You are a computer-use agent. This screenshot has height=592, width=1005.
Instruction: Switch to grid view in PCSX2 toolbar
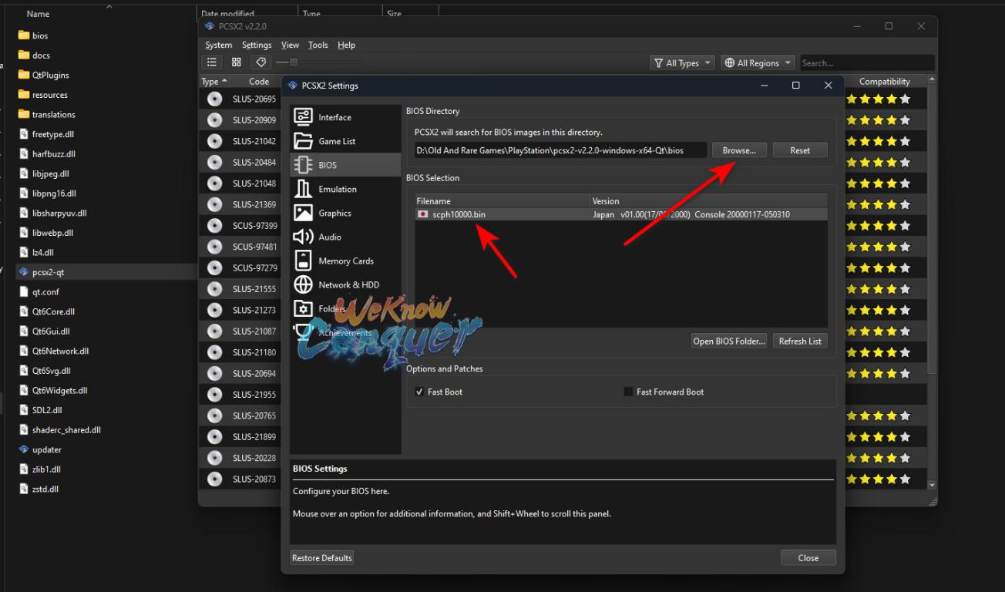[x=237, y=62]
